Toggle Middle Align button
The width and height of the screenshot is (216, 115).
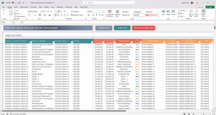pos(58,11)
